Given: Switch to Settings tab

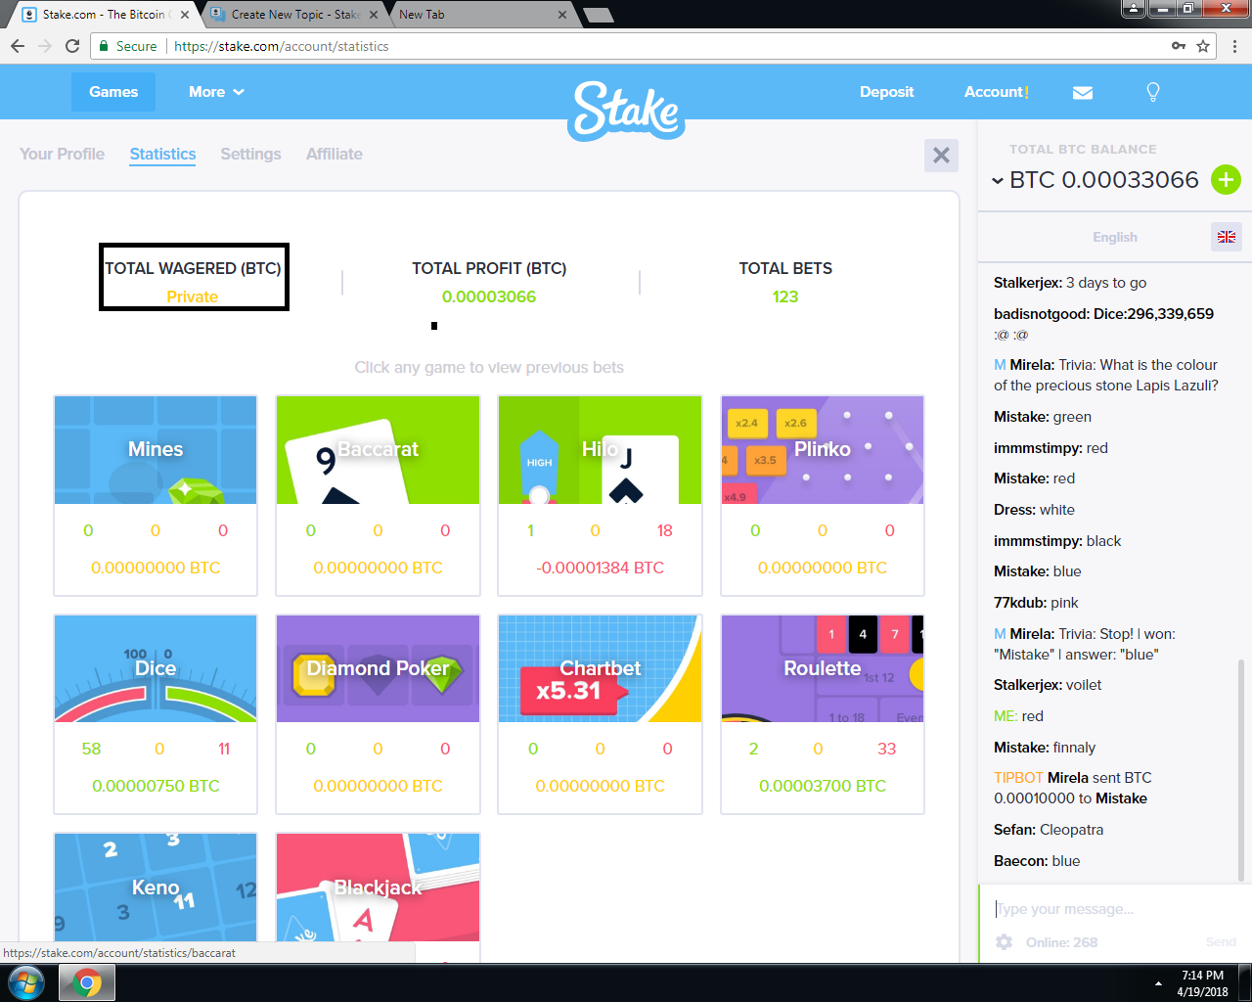Looking at the screenshot, I should click(x=250, y=155).
